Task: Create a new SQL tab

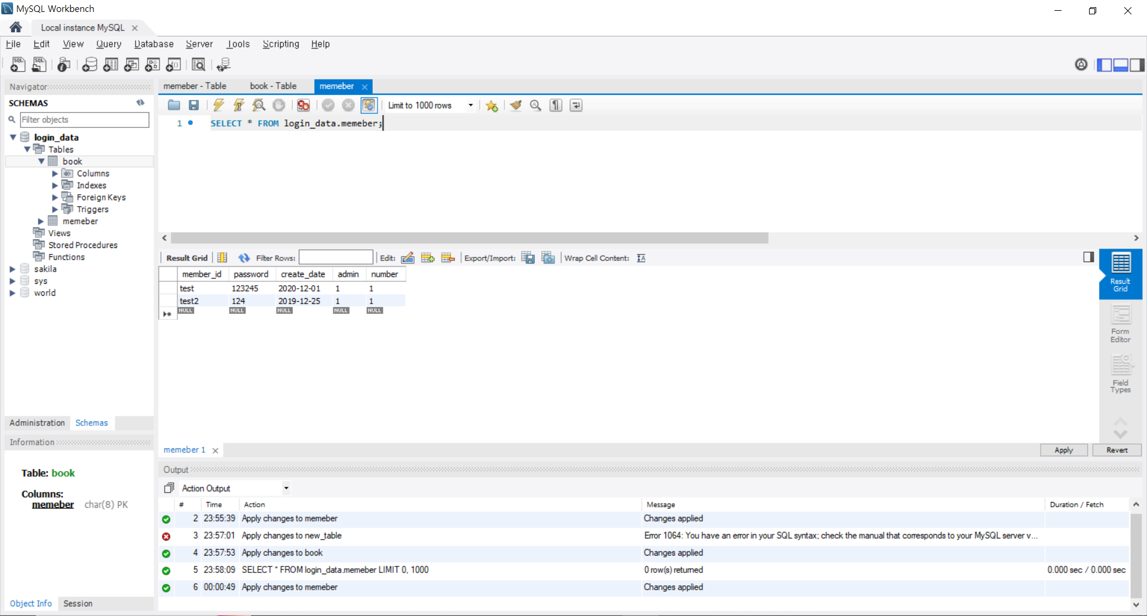Action: [18, 65]
